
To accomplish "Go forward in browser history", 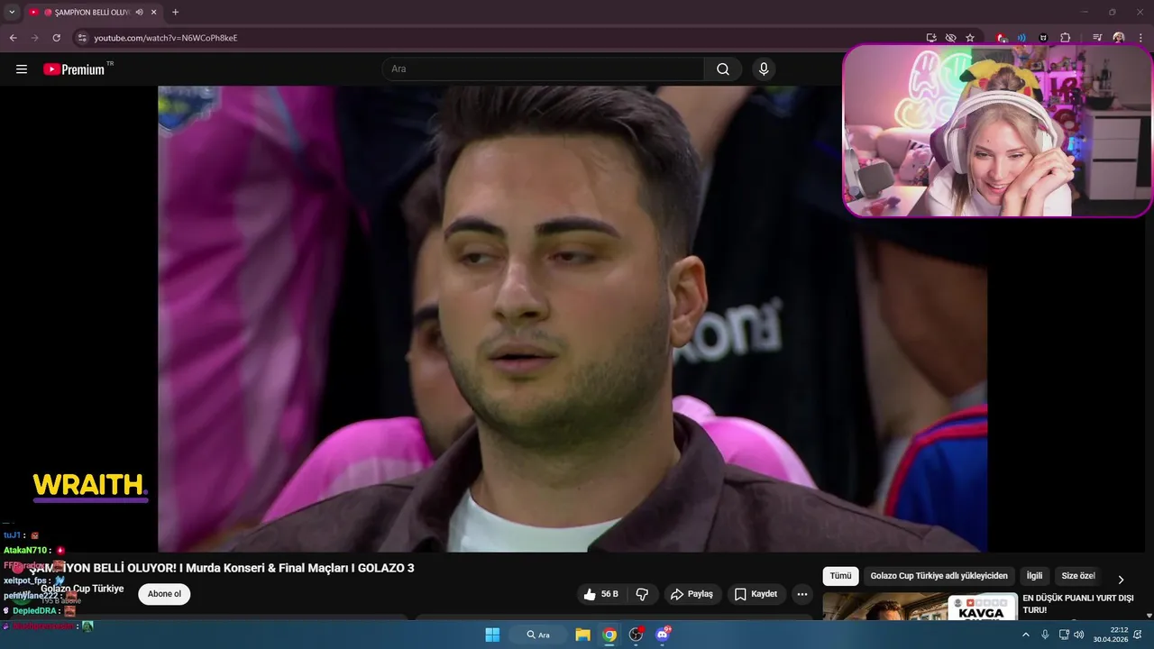I will pos(34,38).
